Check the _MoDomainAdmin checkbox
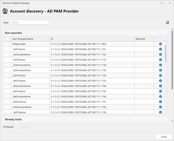The image size is (174, 141). coord(7,107)
